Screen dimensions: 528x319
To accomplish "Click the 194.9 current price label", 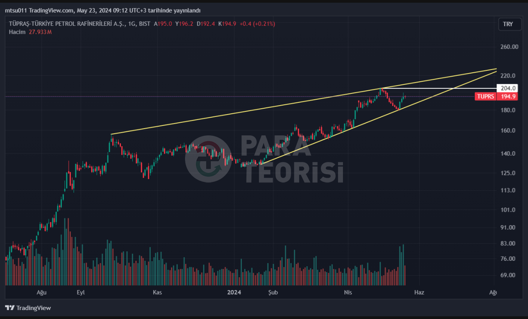I will tap(508, 97).
